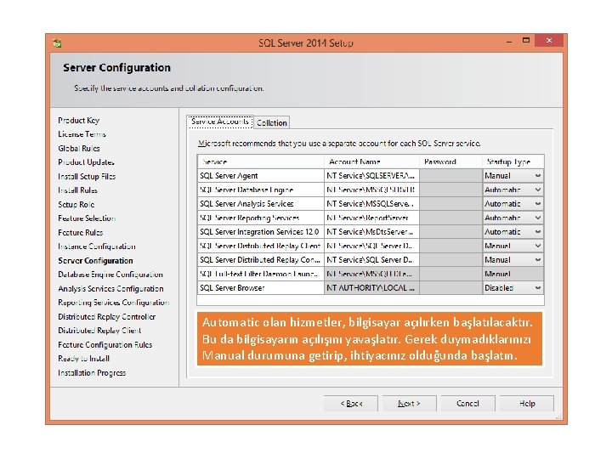The image size is (612, 459).
Task: Click the password field for SQL Server Agent
Action: click(450, 176)
